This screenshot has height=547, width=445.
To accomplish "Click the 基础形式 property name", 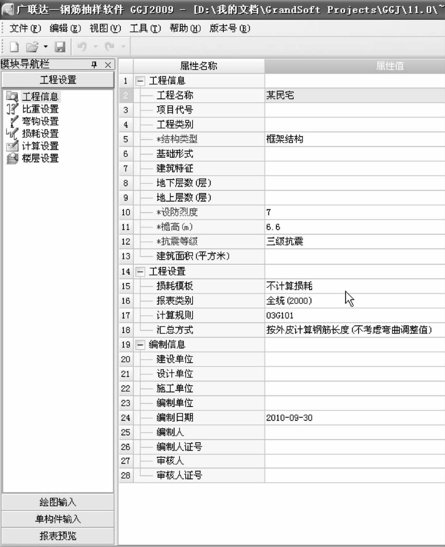I will (x=175, y=154).
